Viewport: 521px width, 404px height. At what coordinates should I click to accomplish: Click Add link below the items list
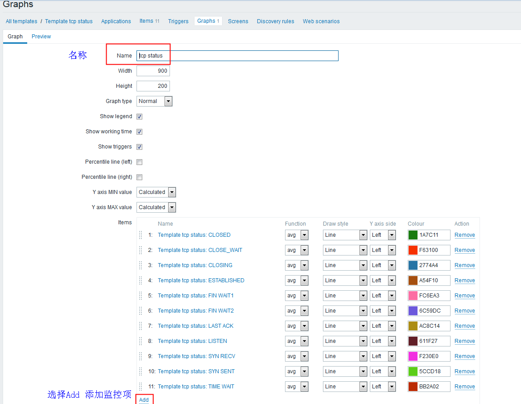(144, 400)
